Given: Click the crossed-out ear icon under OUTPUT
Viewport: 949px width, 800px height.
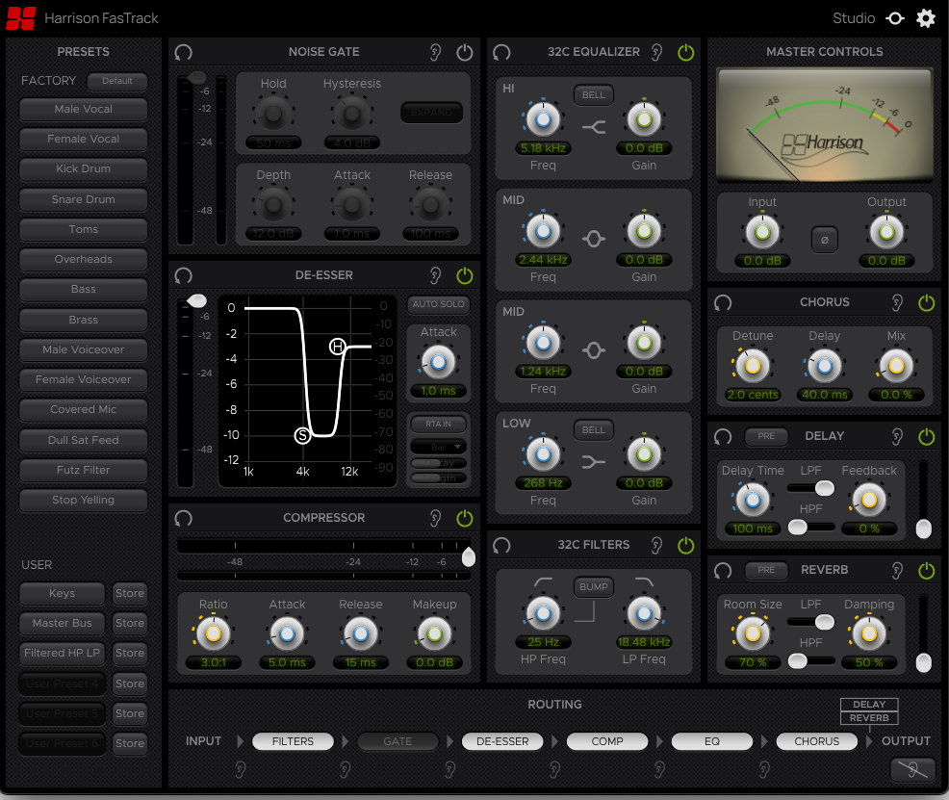Looking at the screenshot, I should pyautogui.click(x=912, y=770).
